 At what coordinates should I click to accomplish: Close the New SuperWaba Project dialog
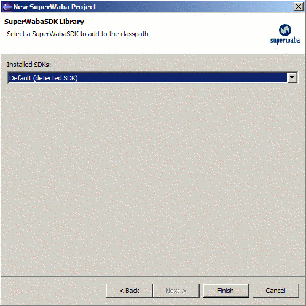tap(299, 7)
